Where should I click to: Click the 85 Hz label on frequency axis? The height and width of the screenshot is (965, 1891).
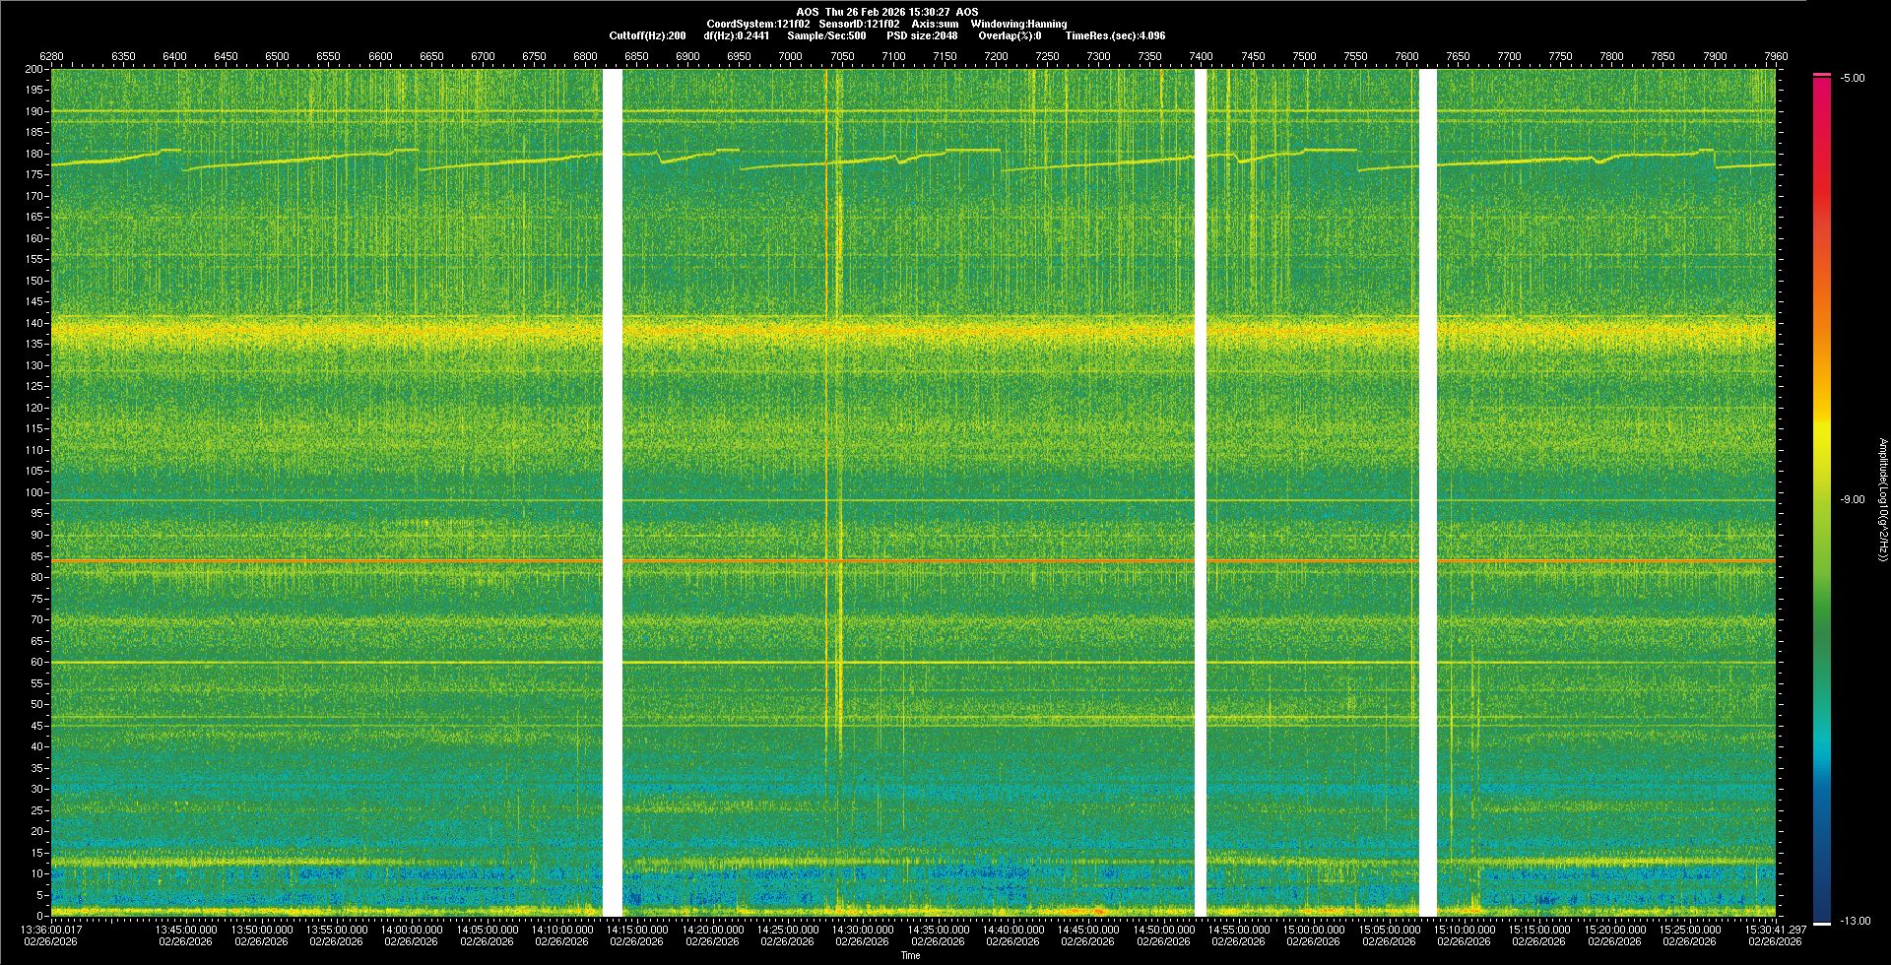coord(36,556)
